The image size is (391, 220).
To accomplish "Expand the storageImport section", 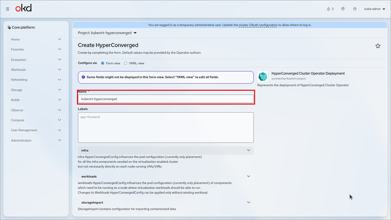I will [x=166, y=203].
